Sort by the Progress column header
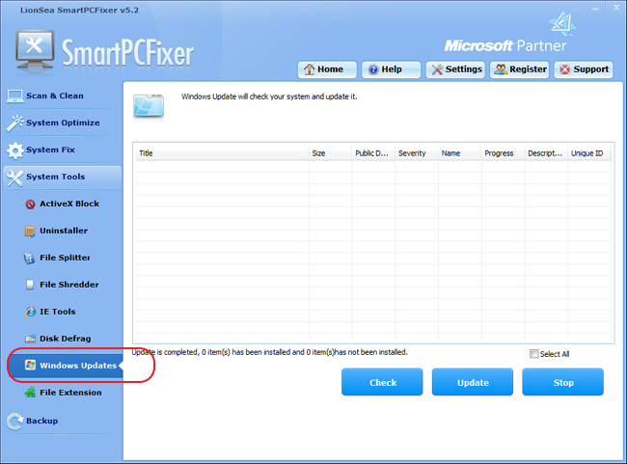The width and height of the screenshot is (627, 464). (x=503, y=153)
